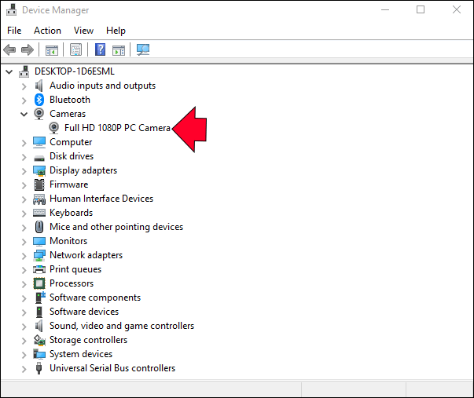The image size is (474, 398).
Task: Click the Forward arrow toolbar icon
Action: pos(28,49)
